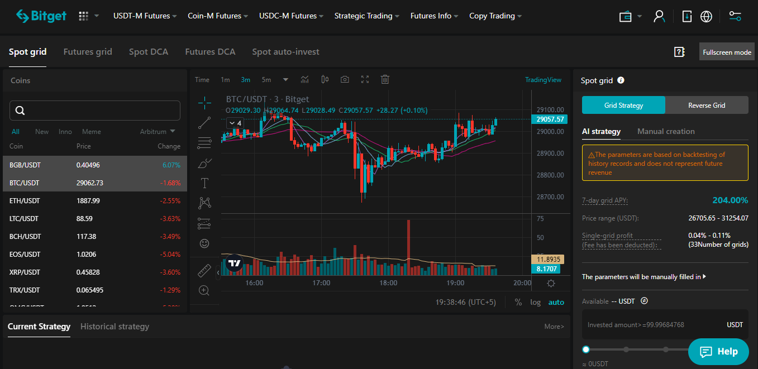Click the Fullscreen mode button
Viewport: 758px width, 369px height.
727,52
